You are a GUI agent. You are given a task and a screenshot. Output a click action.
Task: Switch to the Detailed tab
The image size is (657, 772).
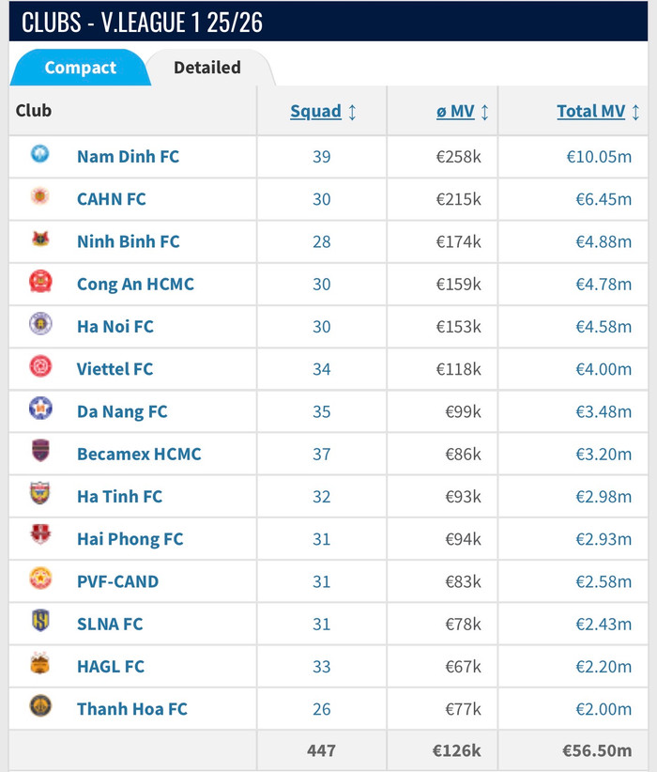pos(207,68)
